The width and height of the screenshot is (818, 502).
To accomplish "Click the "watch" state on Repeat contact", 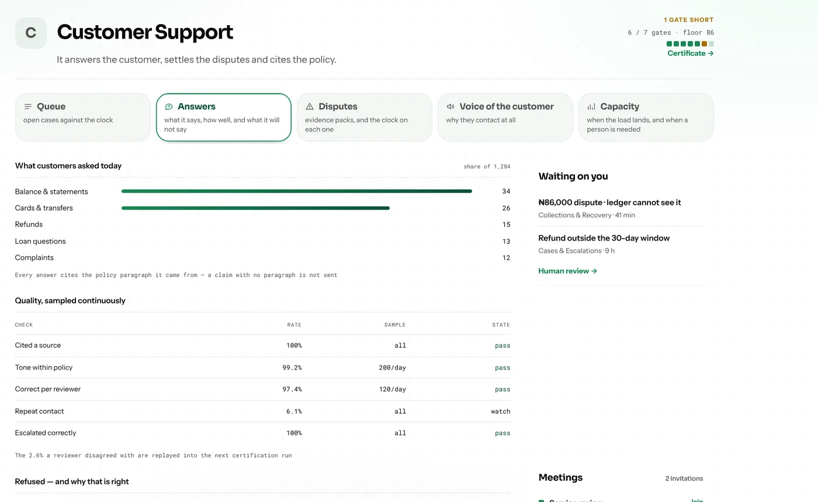I will click(501, 412).
